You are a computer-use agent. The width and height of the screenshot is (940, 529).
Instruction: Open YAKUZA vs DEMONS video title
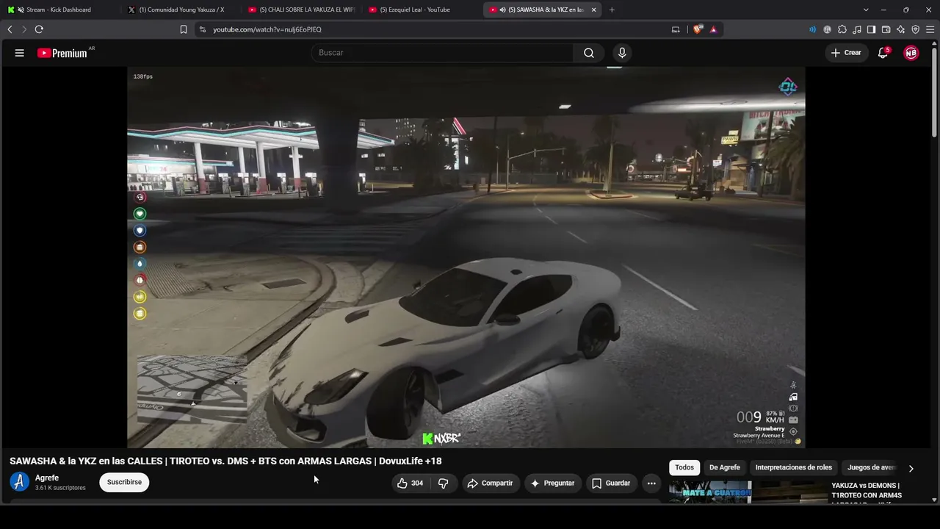pos(867,494)
